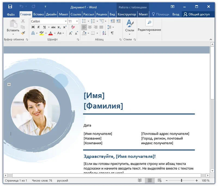Clear all formatting with eraser icon
This screenshot has height=186, width=218.
pyautogui.click(x=73, y=27)
